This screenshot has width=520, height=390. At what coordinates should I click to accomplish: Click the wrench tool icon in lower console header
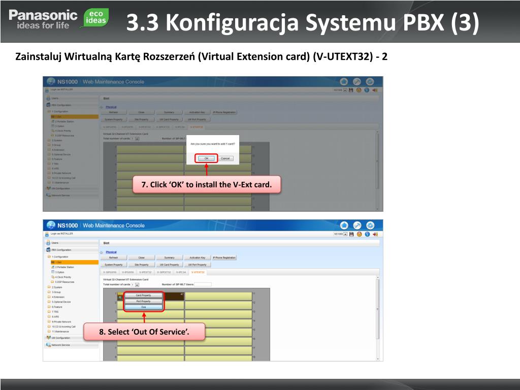[x=357, y=225]
